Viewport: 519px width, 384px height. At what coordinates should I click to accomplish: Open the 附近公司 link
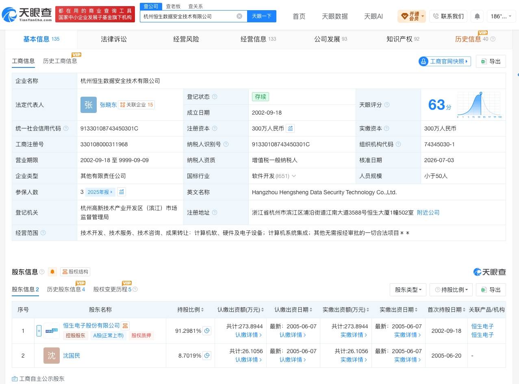coord(428,213)
